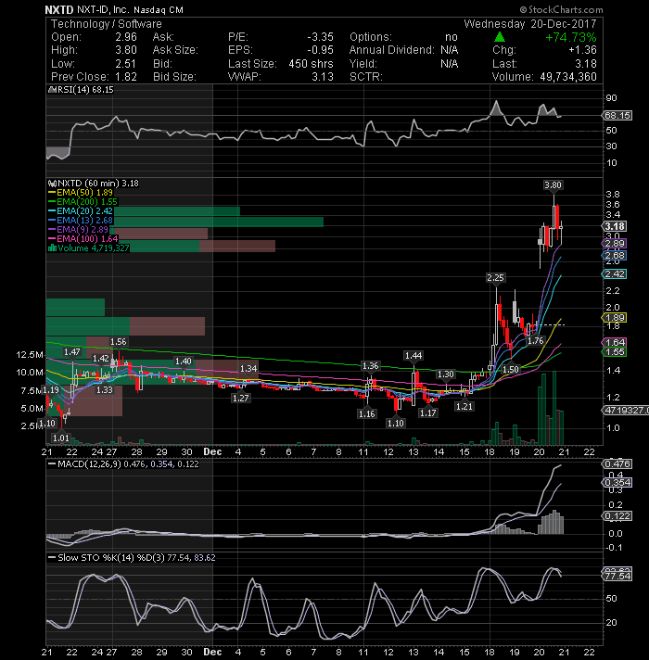Click the pink EMA(100) line swatch
The height and width of the screenshot is (660, 649).
52,238
